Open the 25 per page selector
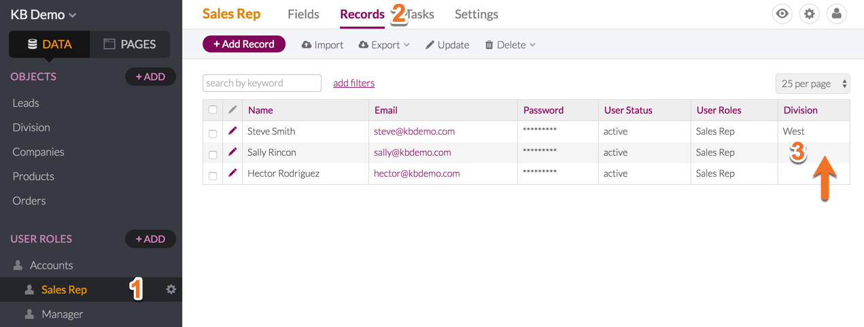Image resolution: width=864 pixels, height=327 pixels. (x=813, y=84)
